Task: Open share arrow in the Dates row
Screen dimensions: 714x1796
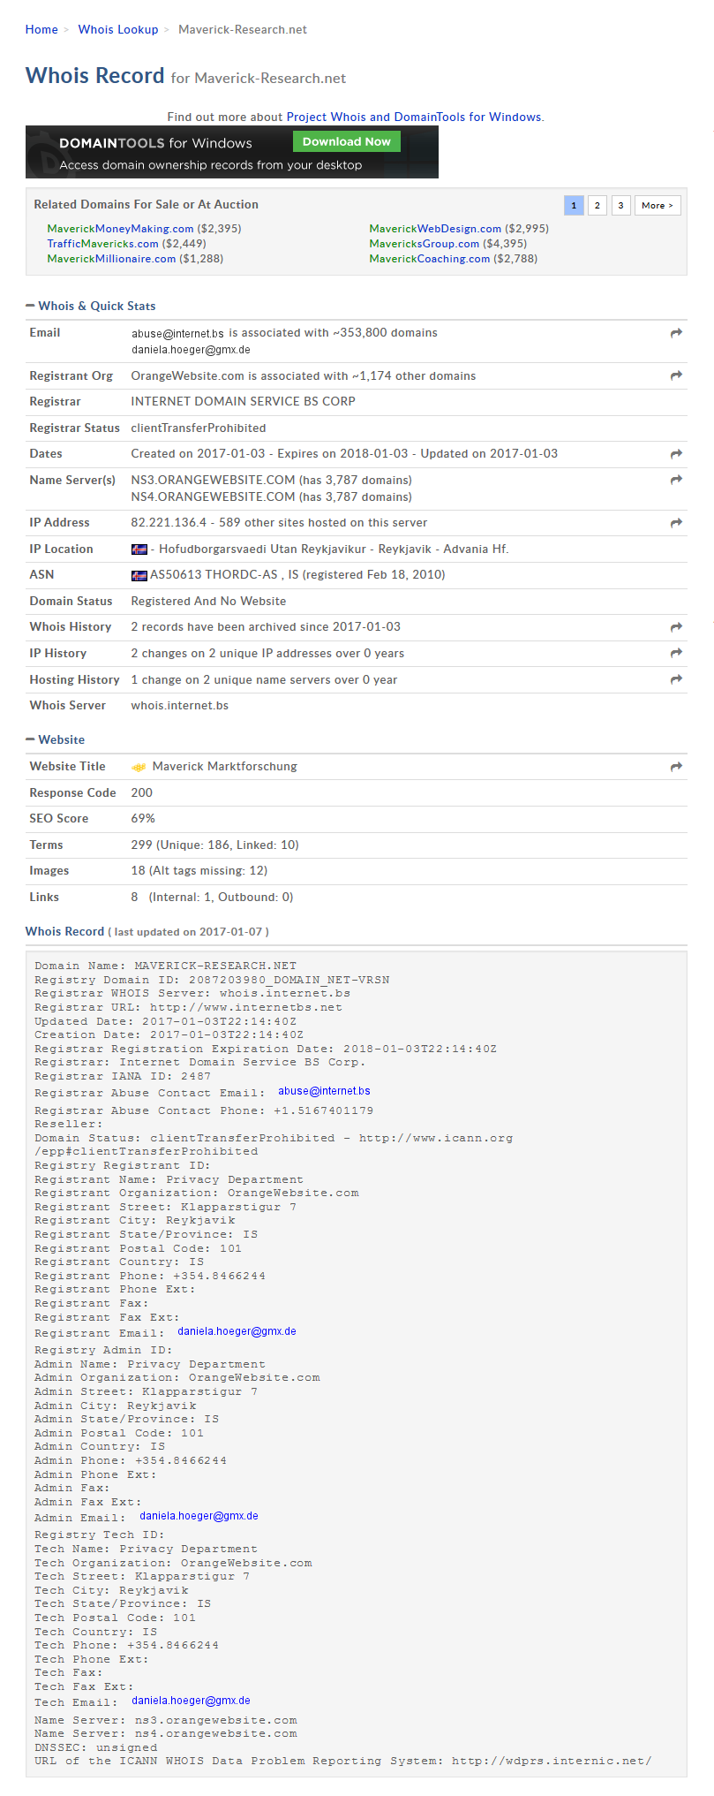Action: 676,454
